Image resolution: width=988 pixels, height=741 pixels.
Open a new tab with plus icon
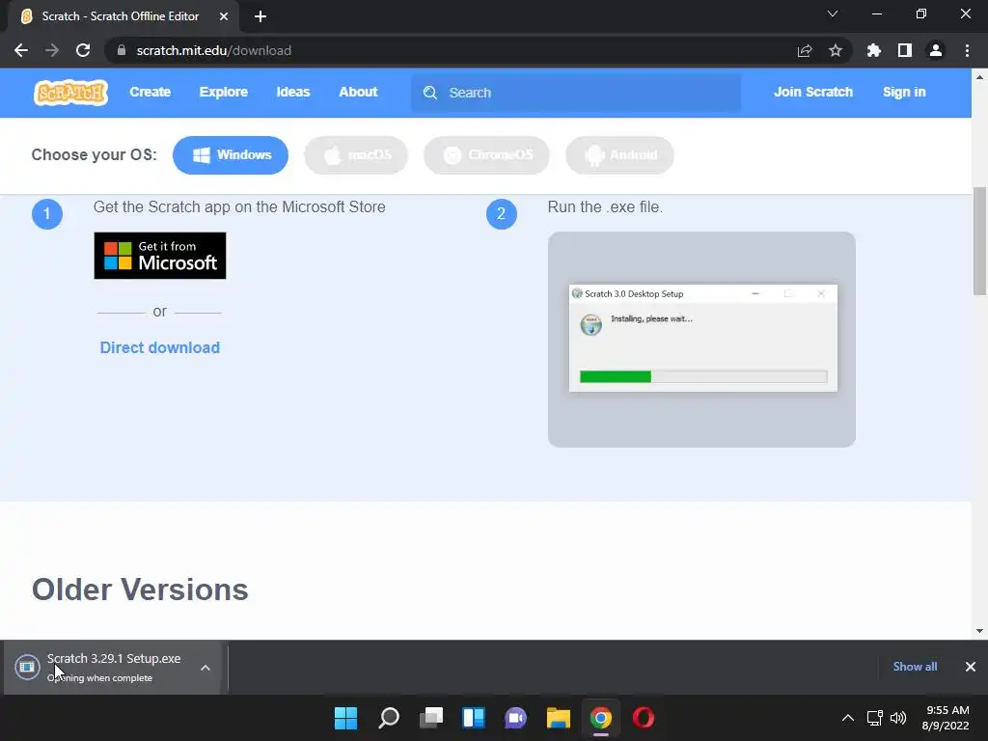click(x=261, y=16)
